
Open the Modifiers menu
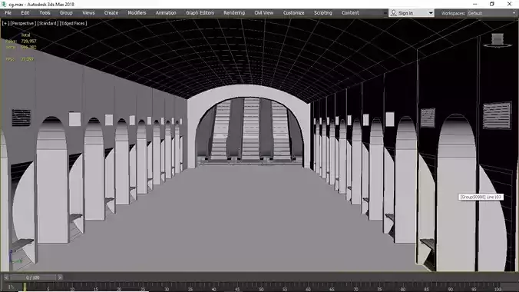point(137,13)
